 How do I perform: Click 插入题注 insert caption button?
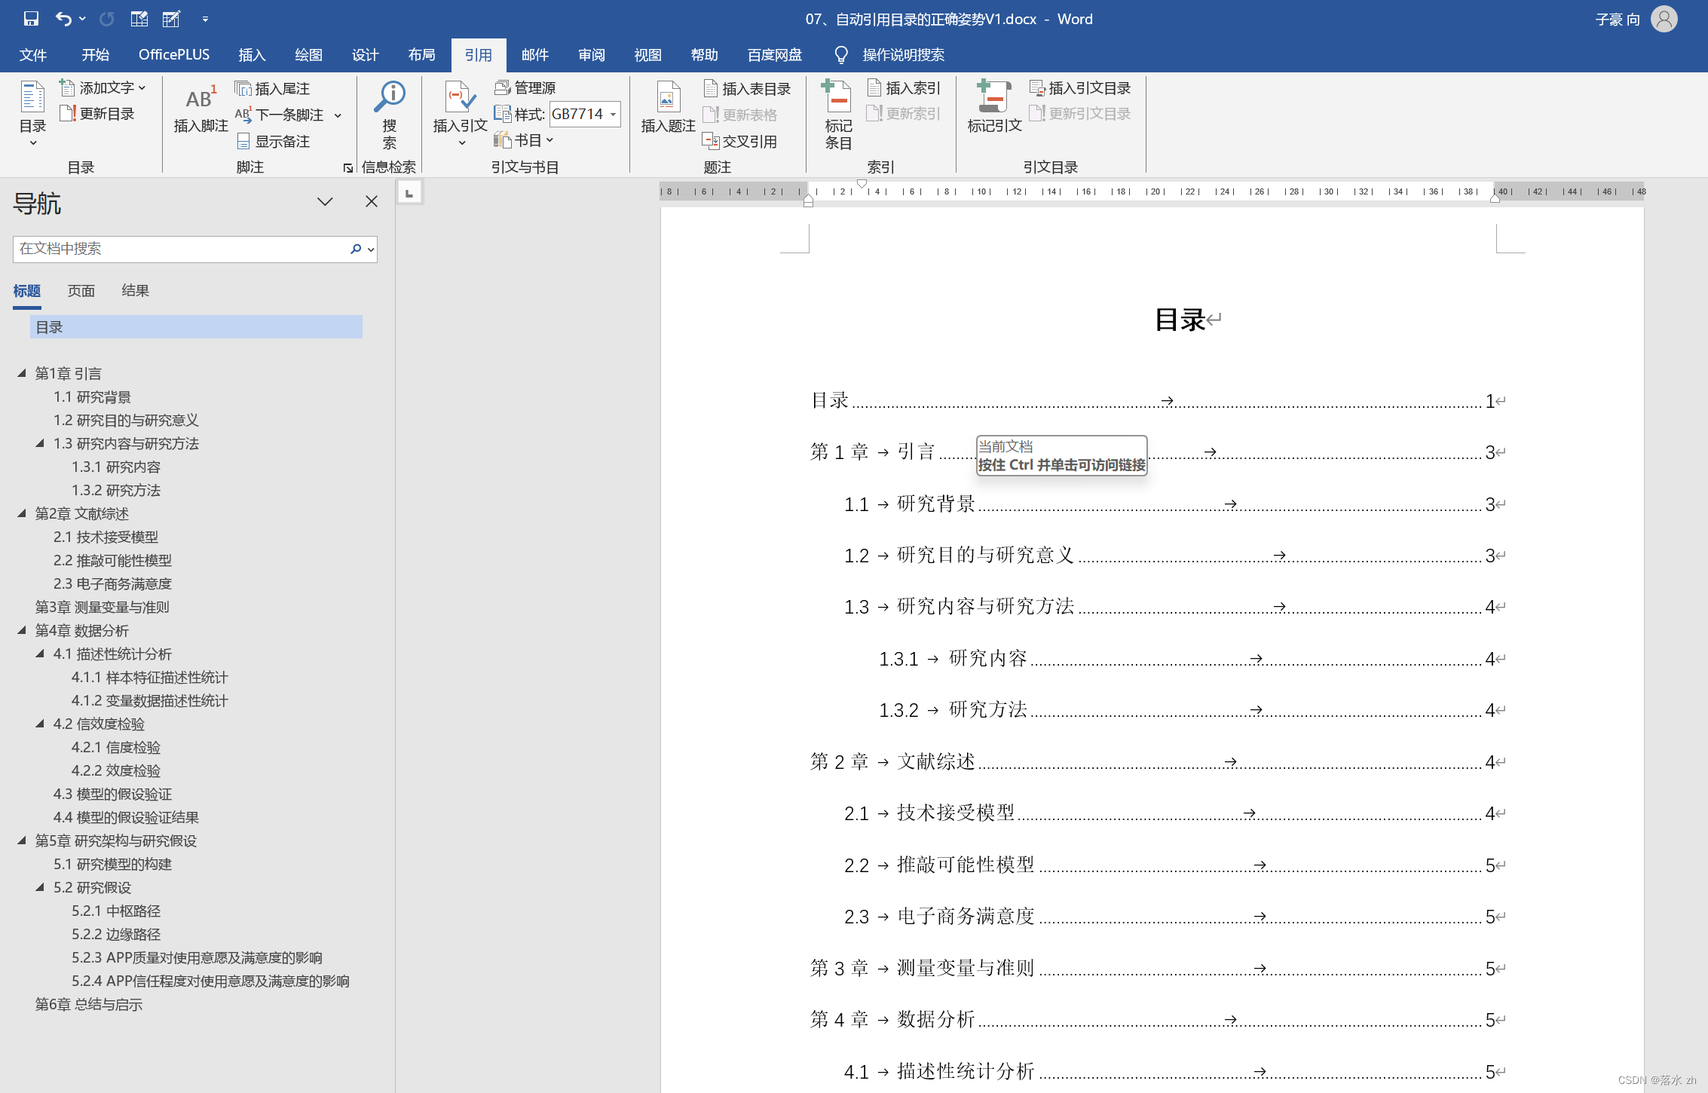[x=668, y=108]
